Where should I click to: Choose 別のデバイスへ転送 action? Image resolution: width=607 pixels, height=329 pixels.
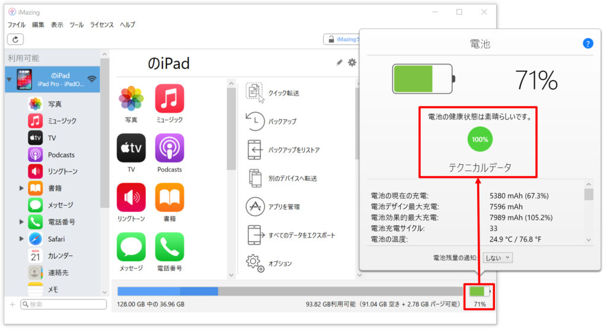(282, 178)
